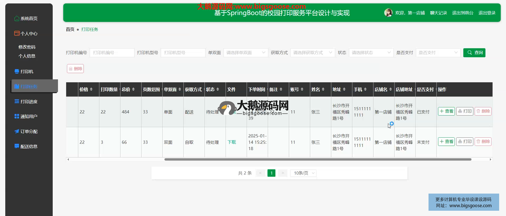This screenshot has width=506, height=216.
Task: Expand the 单双面 selection dropdown
Action: [246, 53]
